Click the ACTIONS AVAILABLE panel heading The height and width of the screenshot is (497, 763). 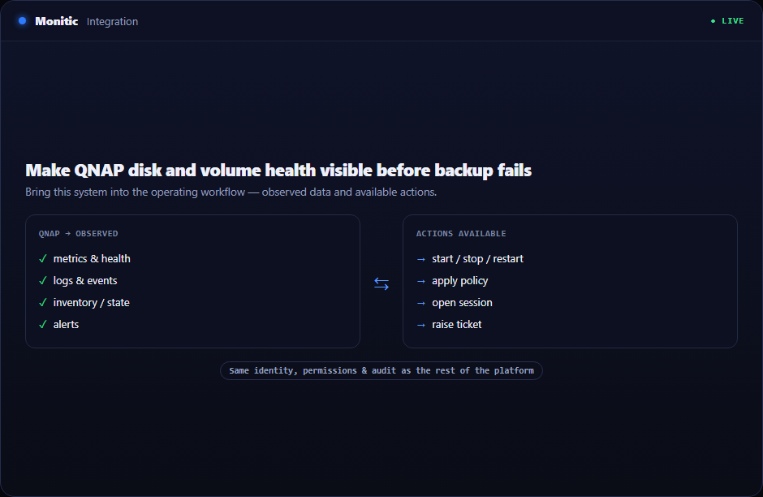[x=461, y=234]
